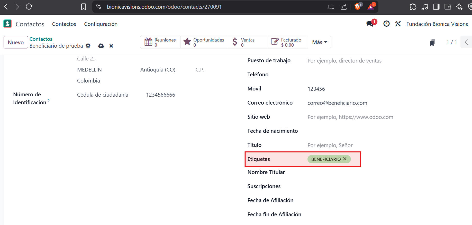This screenshot has width=472, height=225.
Task: Open the Reuniones smart button
Action: tap(160, 42)
